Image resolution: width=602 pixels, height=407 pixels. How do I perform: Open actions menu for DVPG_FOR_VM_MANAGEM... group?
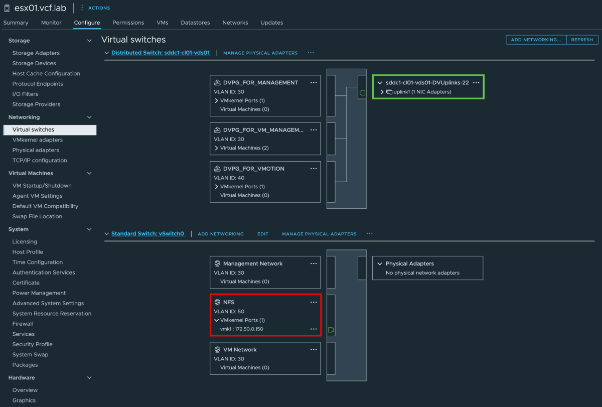[x=314, y=129]
